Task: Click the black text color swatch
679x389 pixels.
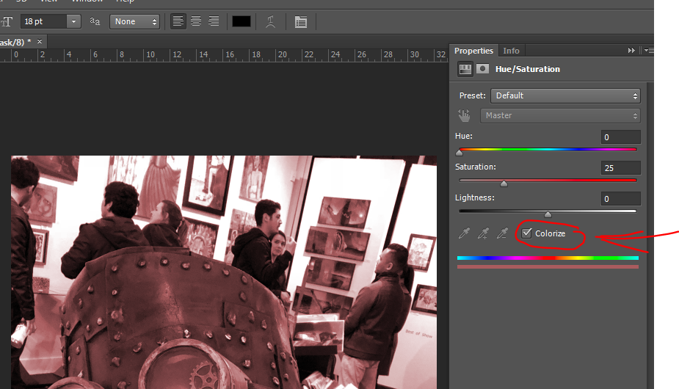Action: tap(242, 21)
